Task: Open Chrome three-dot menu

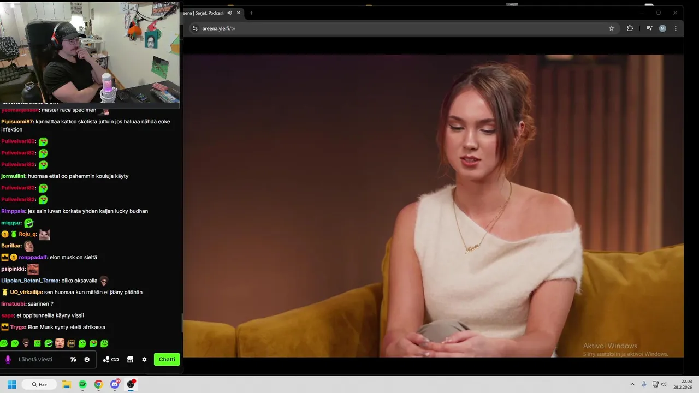Action: 676,28
